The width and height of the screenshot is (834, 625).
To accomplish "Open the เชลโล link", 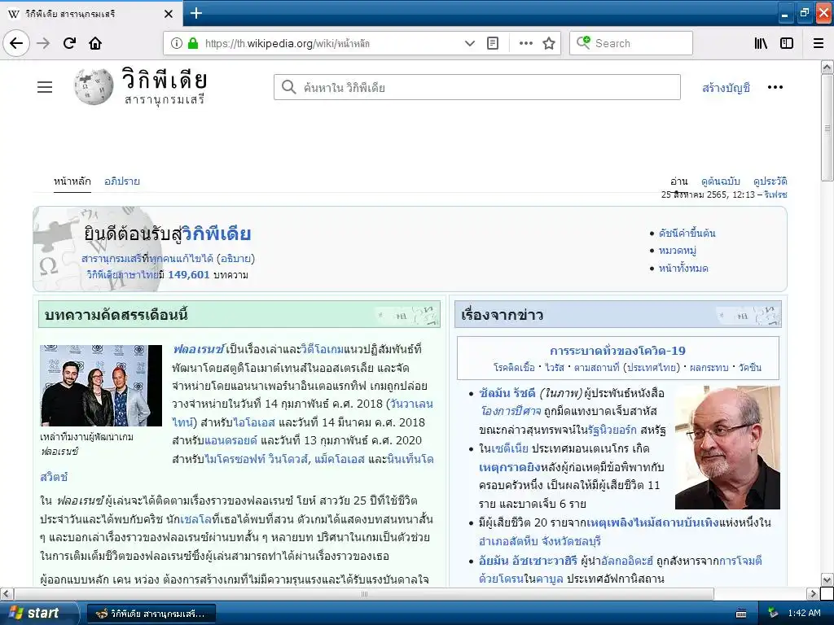I will pos(195,519).
